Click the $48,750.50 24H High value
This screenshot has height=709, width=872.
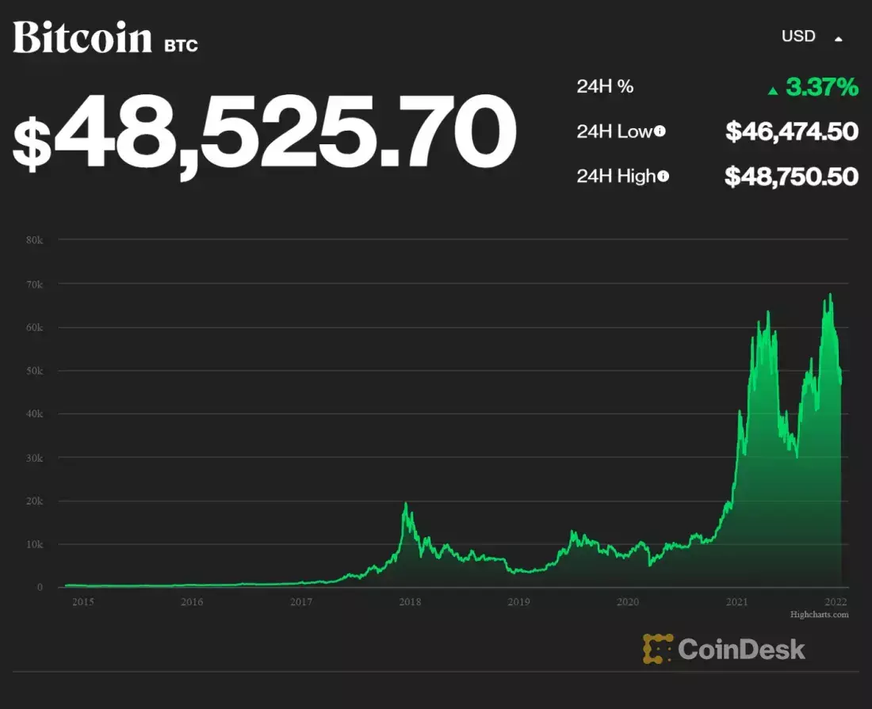pos(792,177)
